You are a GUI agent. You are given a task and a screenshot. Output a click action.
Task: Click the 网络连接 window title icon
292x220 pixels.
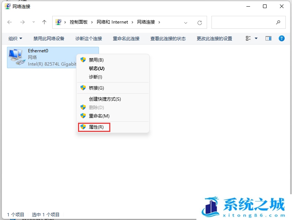point(7,6)
